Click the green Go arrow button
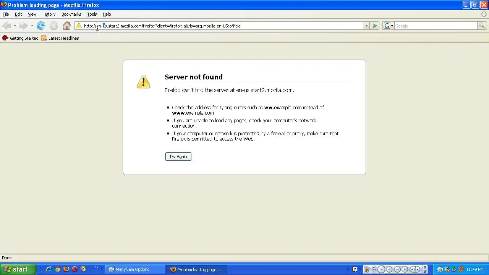This screenshot has width=489, height=275. point(375,26)
